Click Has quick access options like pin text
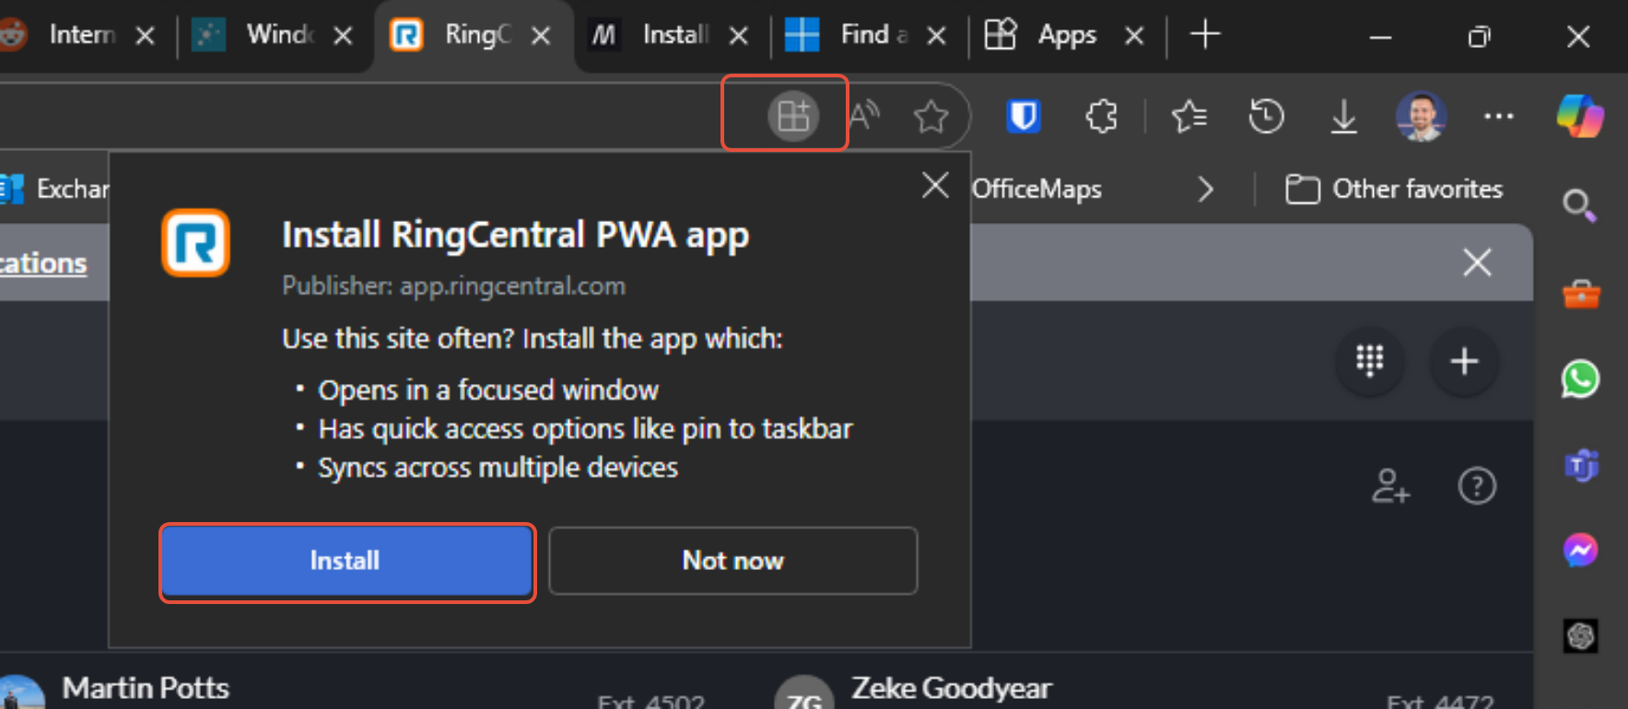This screenshot has width=1628, height=709. tap(585, 429)
